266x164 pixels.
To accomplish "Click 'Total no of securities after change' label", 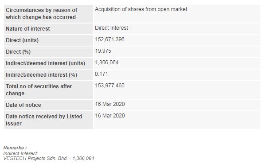I will pos(39,90).
